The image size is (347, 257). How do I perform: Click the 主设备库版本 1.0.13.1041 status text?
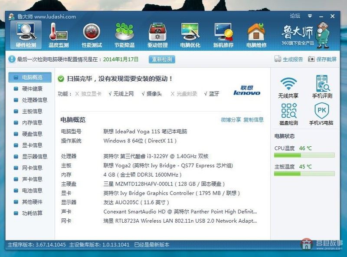(x=99, y=245)
